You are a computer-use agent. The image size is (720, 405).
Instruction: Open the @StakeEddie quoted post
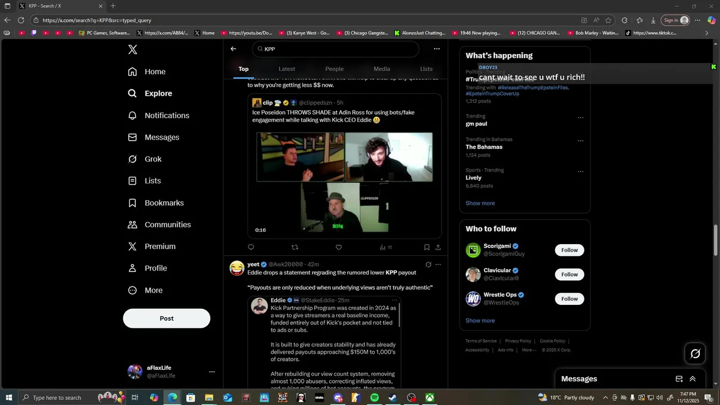[324, 342]
